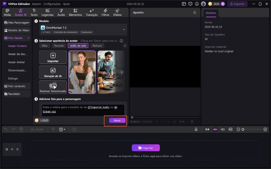
Task: Click the delete trash icon in timeline toolbar
Action: (x=21, y=129)
